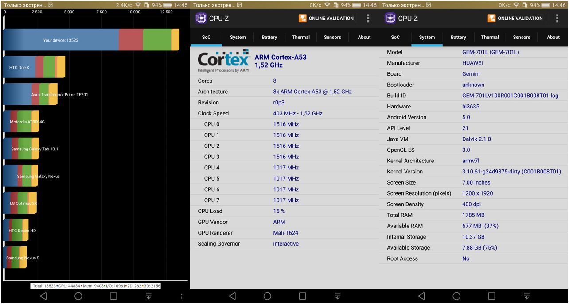
Task: Tap the Cortex logo image on the SoC screen
Action: pyautogui.click(x=223, y=61)
